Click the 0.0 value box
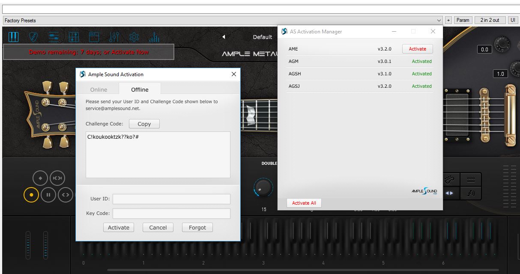 pyautogui.click(x=484, y=49)
